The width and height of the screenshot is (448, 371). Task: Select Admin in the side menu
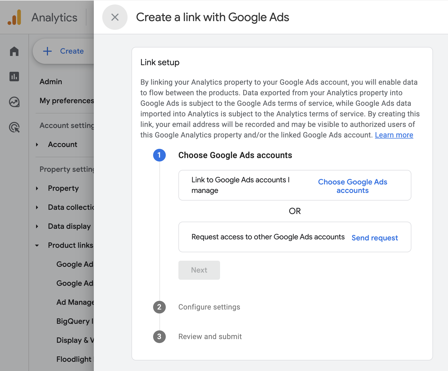[51, 82]
